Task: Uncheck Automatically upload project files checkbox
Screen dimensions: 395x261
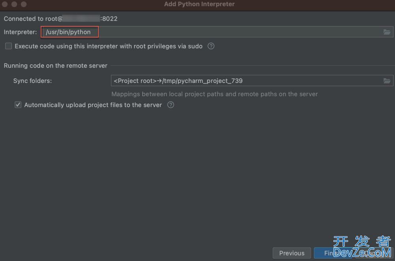Action: (18, 105)
